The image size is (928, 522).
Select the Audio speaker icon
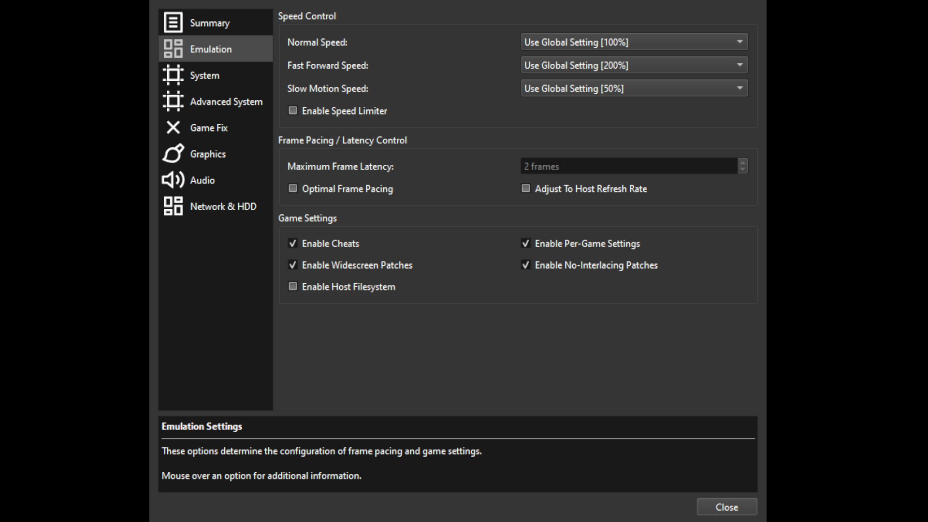[173, 180]
